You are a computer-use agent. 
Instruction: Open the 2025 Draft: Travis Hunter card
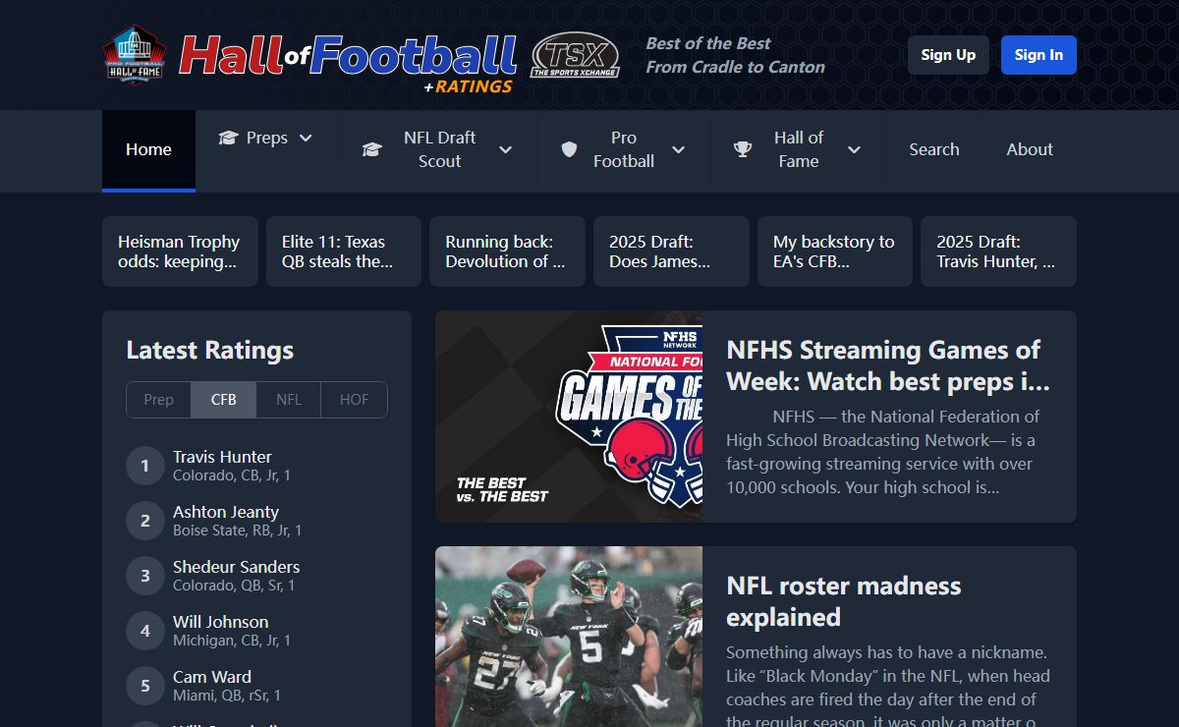(998, 252)
